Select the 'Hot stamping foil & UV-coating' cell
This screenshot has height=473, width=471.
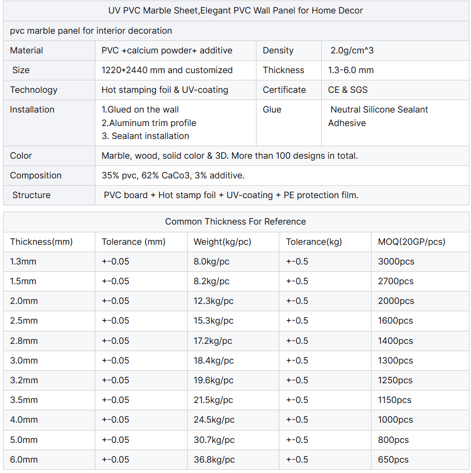tap(165, 90)
